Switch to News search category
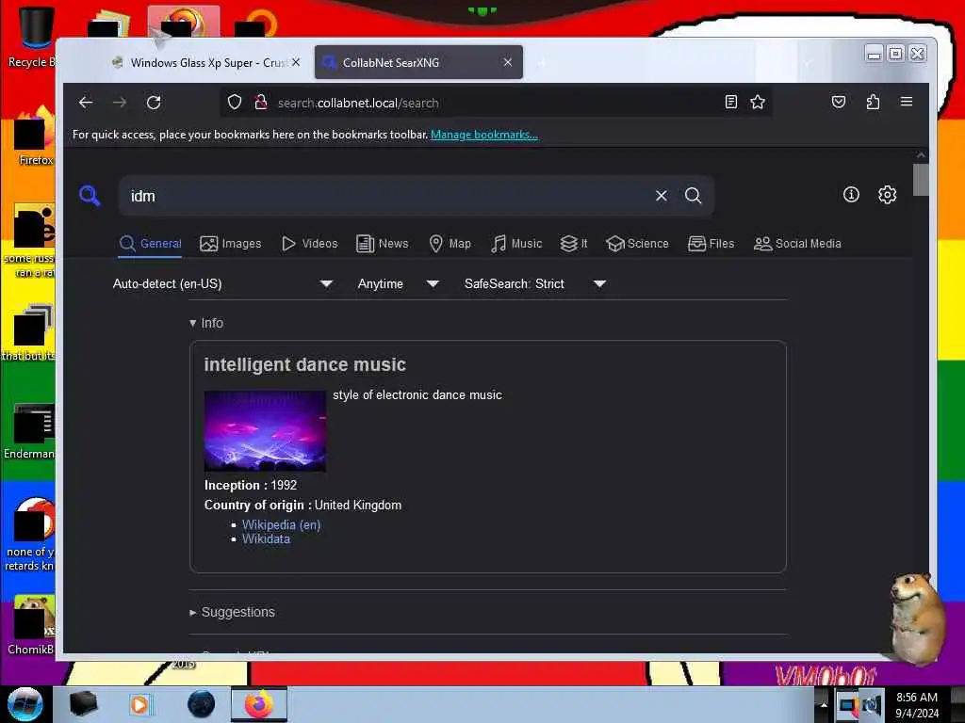The width and height of the screenshot is (965, 723). tap(383, 244)
